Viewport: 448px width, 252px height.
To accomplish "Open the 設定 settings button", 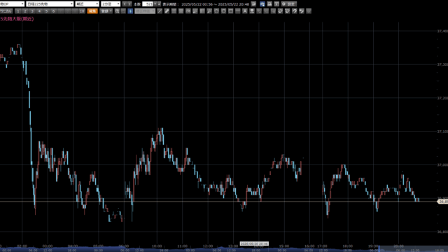I will click(x=288, y=4).
